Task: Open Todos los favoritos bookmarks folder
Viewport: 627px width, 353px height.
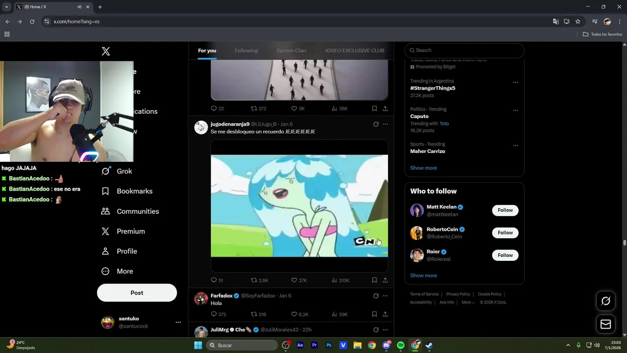Action: (x=603, y=34)
